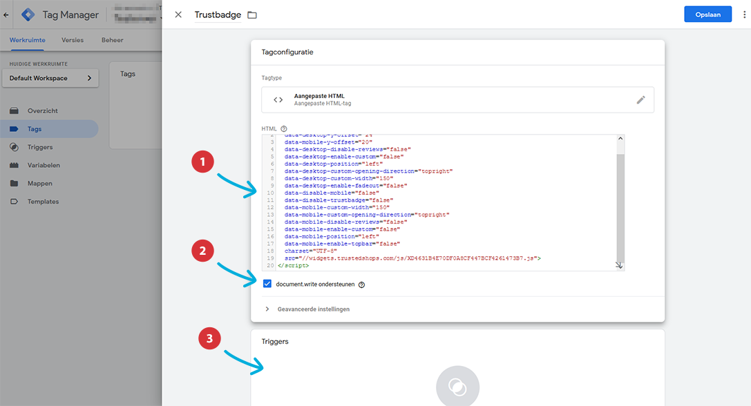The image size is (751, 406).
Task: Click the Tags label icon in sidebar
Action: click(14, 129)
